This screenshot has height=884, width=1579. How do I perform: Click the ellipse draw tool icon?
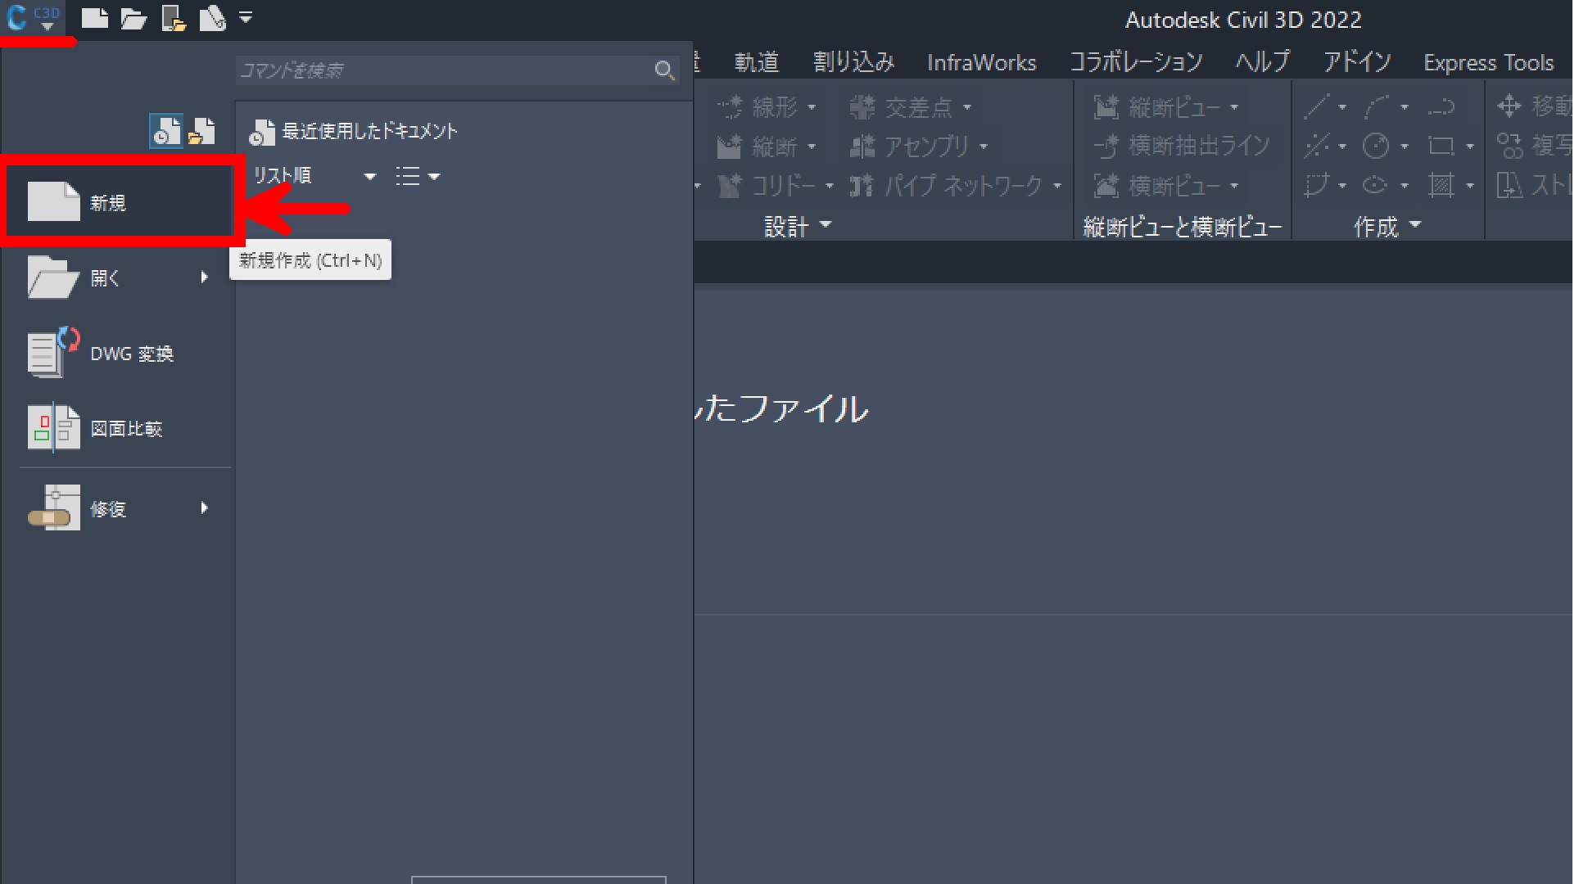1376,185
